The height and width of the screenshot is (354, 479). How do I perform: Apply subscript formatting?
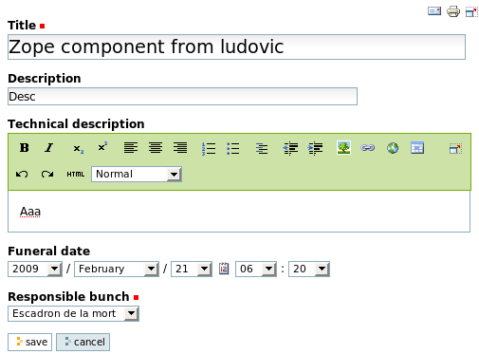(x=78, y=148)
